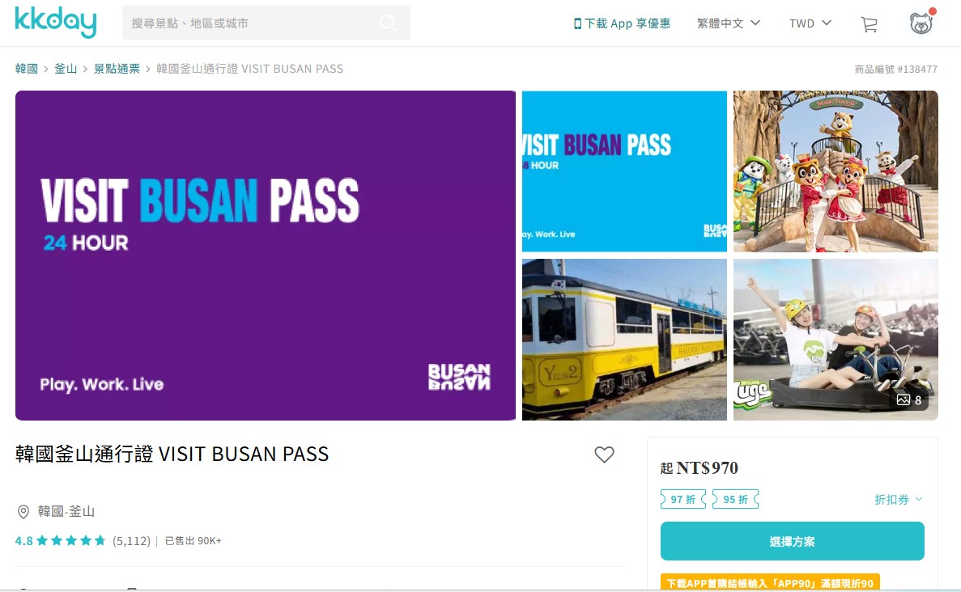Click the kkday logo

click(x=56, y=22)
